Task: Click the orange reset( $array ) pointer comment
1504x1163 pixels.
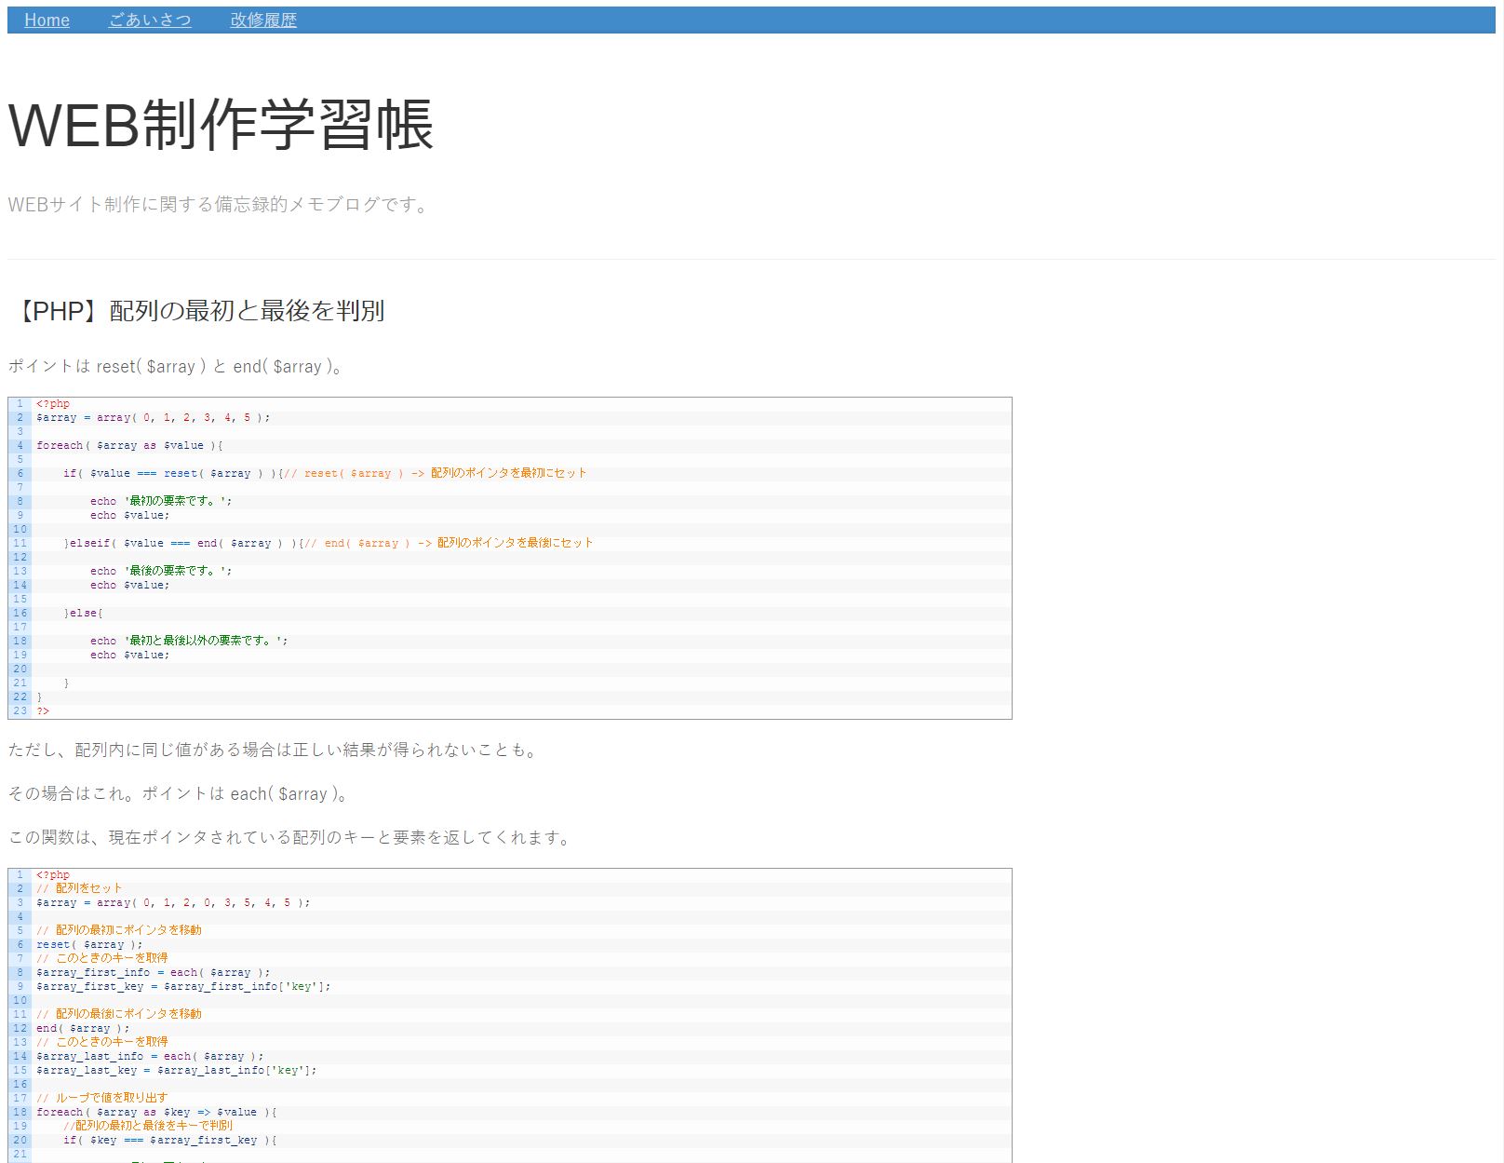Action: [x=436, y=473]
